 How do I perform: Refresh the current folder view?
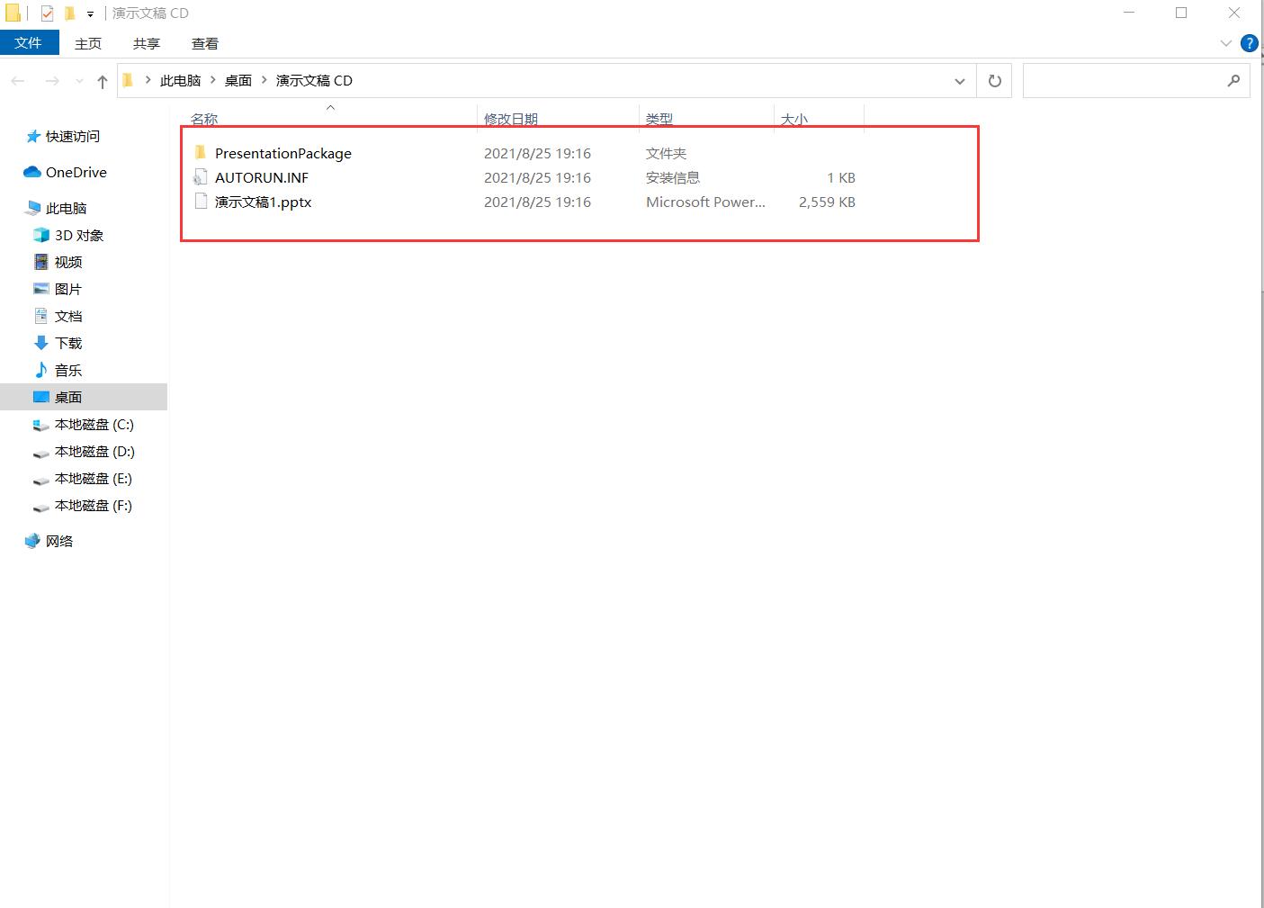coord(994,81)
